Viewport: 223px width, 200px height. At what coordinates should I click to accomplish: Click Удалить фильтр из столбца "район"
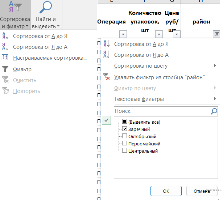159,77
